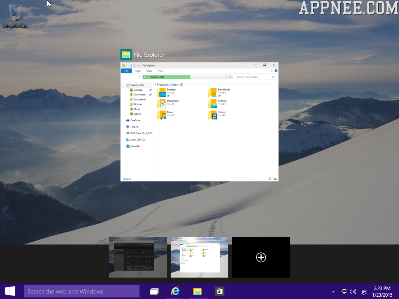
Task: Select Documents in the navigation pane
Action: coord(140,99)
